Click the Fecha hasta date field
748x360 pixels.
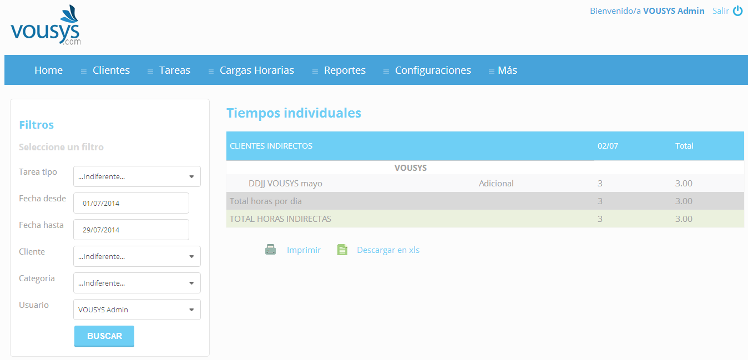tap(131, 230)
